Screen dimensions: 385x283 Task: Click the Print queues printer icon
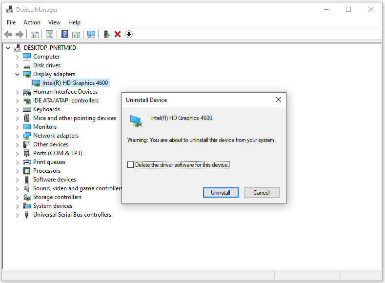pos(27,162)
